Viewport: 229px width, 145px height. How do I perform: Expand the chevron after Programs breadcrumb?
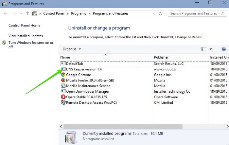coord(90,14)
